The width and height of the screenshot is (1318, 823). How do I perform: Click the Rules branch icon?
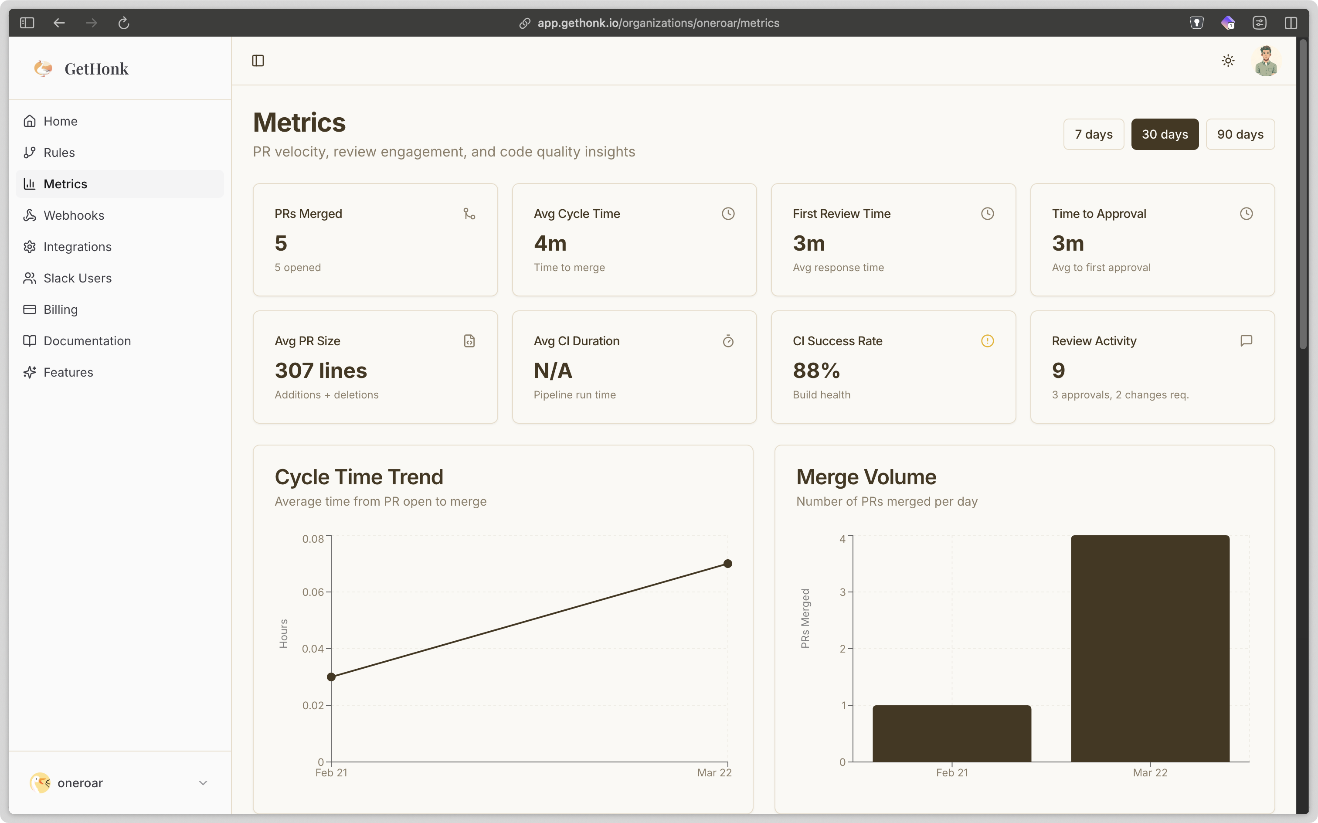29,153
